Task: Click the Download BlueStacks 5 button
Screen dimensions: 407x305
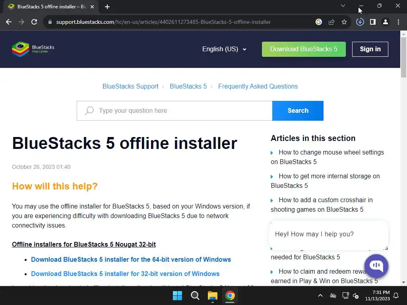Action: point(304,49)
